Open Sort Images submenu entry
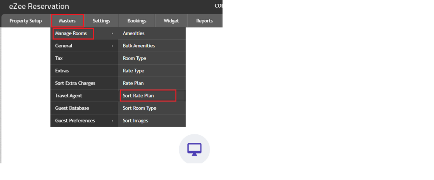 152,121
